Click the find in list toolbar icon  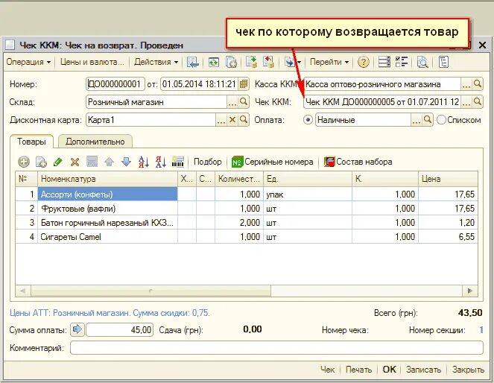point(192,62)
